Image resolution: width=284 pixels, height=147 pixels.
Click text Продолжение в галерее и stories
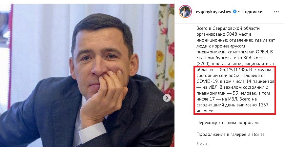pyautogui.click(x=231, y=134)
